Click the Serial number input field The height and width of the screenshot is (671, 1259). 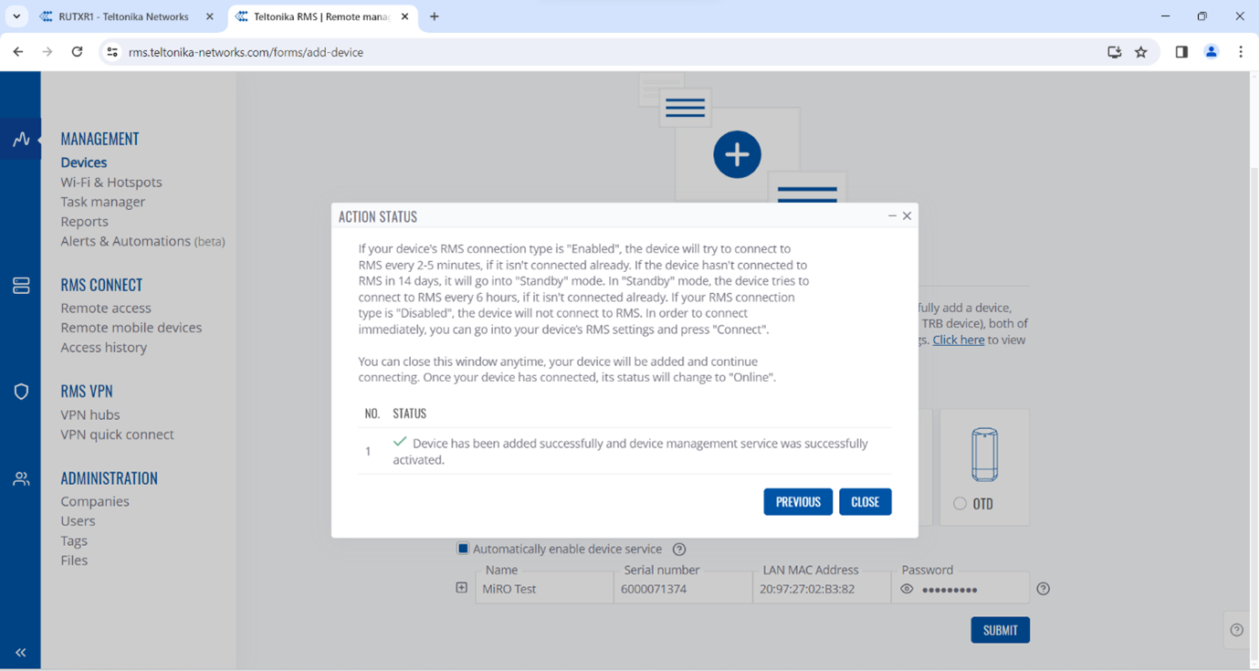pyautogui.click(x=683, y=590)
